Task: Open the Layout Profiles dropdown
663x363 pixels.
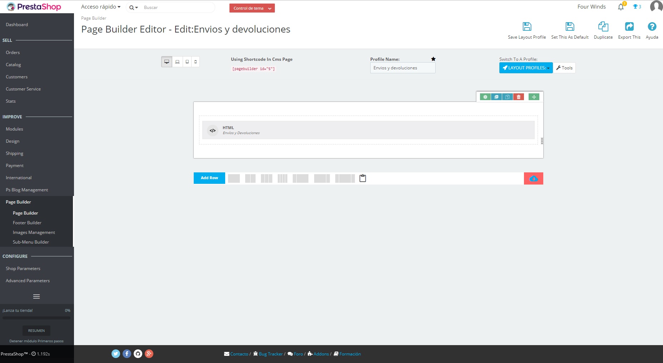Action: [526, 68]
